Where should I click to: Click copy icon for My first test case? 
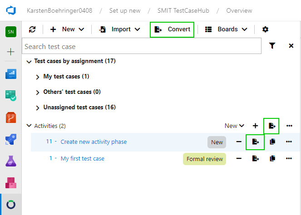(x=272, y=159)
